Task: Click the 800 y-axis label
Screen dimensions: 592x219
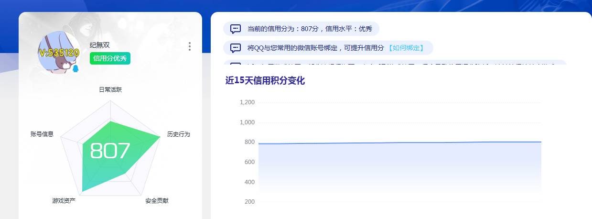Action: [x=249, y=142]
